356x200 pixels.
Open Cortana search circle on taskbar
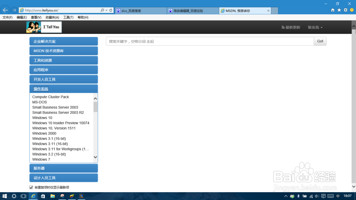point(14,196)
